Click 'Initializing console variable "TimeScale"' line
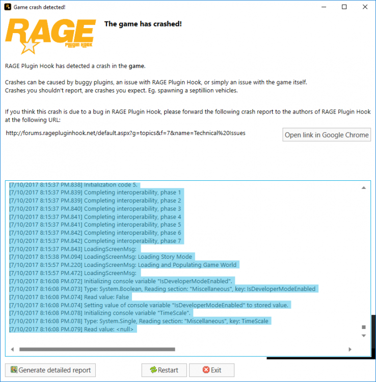376x382 pixels. [100, 313]
